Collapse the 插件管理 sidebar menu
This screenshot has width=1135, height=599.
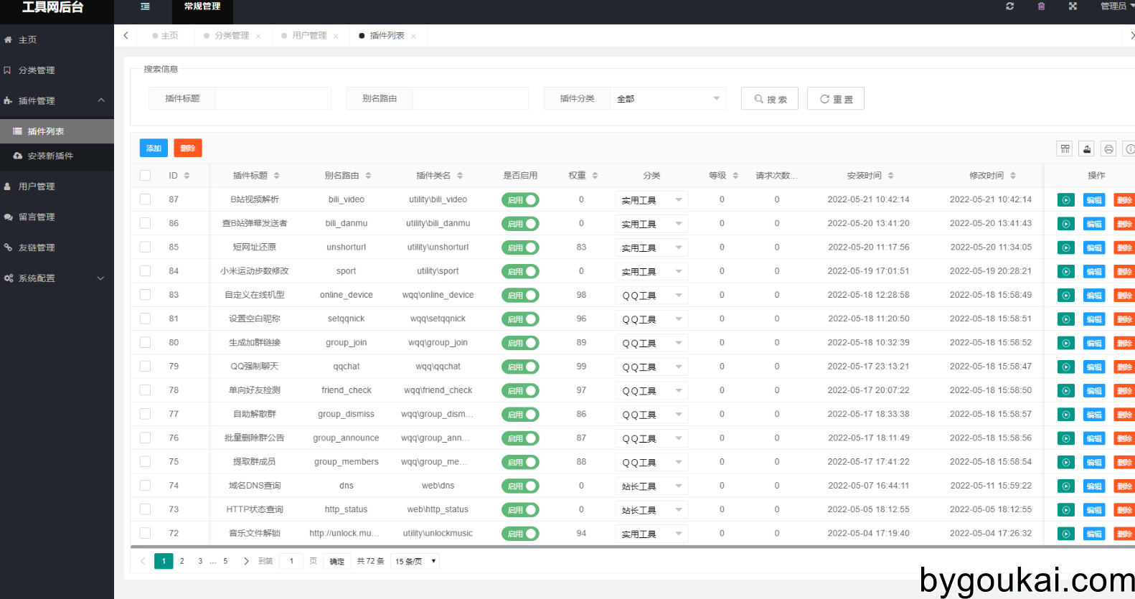tap(57, 100)
